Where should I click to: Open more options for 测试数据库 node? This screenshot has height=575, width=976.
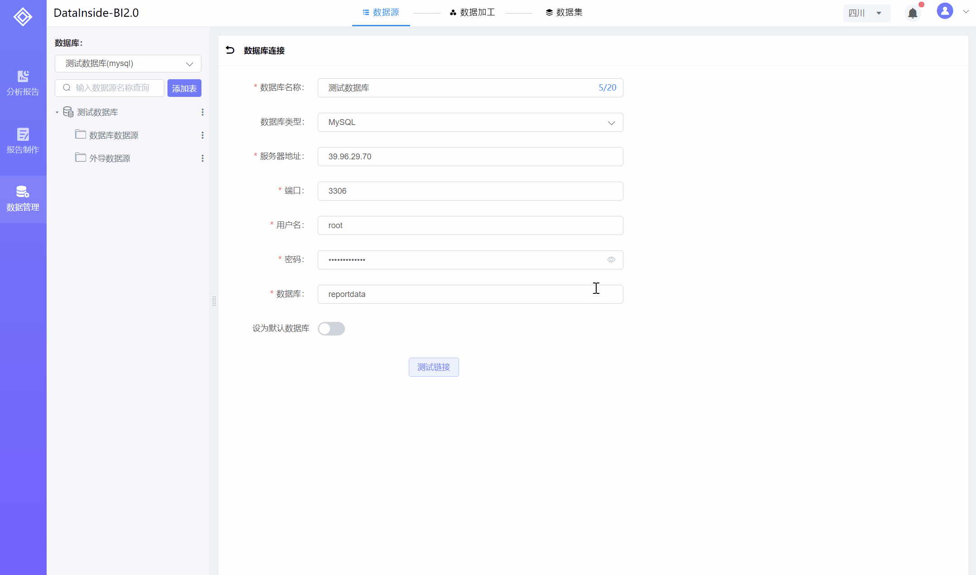click(x=202, y=112)
